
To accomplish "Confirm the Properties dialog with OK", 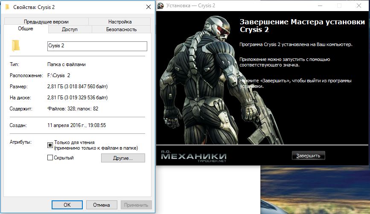I will point(67,205).
